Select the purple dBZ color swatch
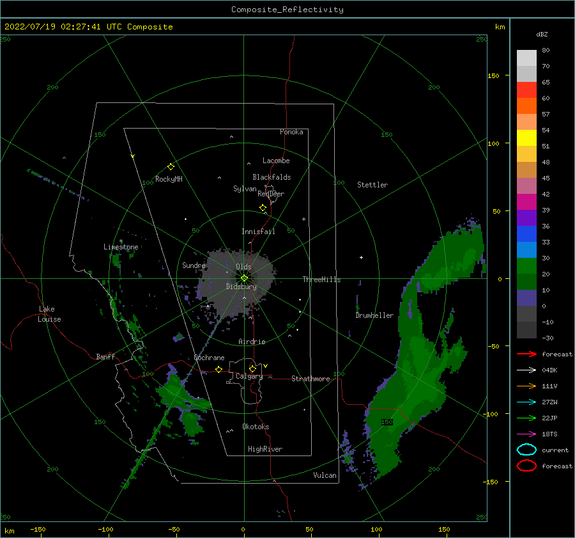This screenshot has width=575, height=538. tap(526, 218)
